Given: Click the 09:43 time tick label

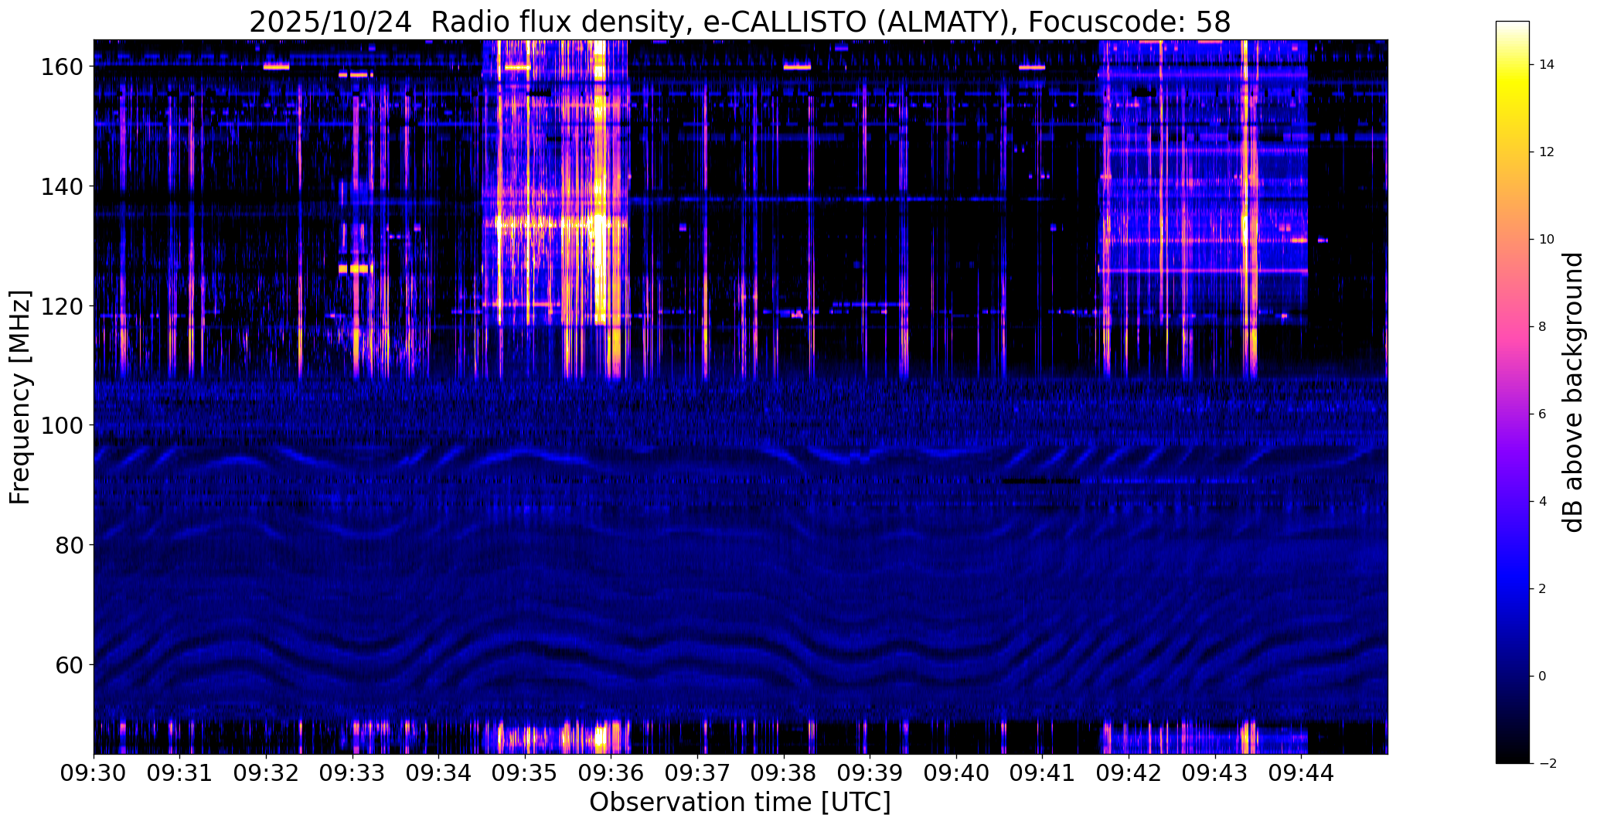Looking at the screenshot, I should [1215, 773].
